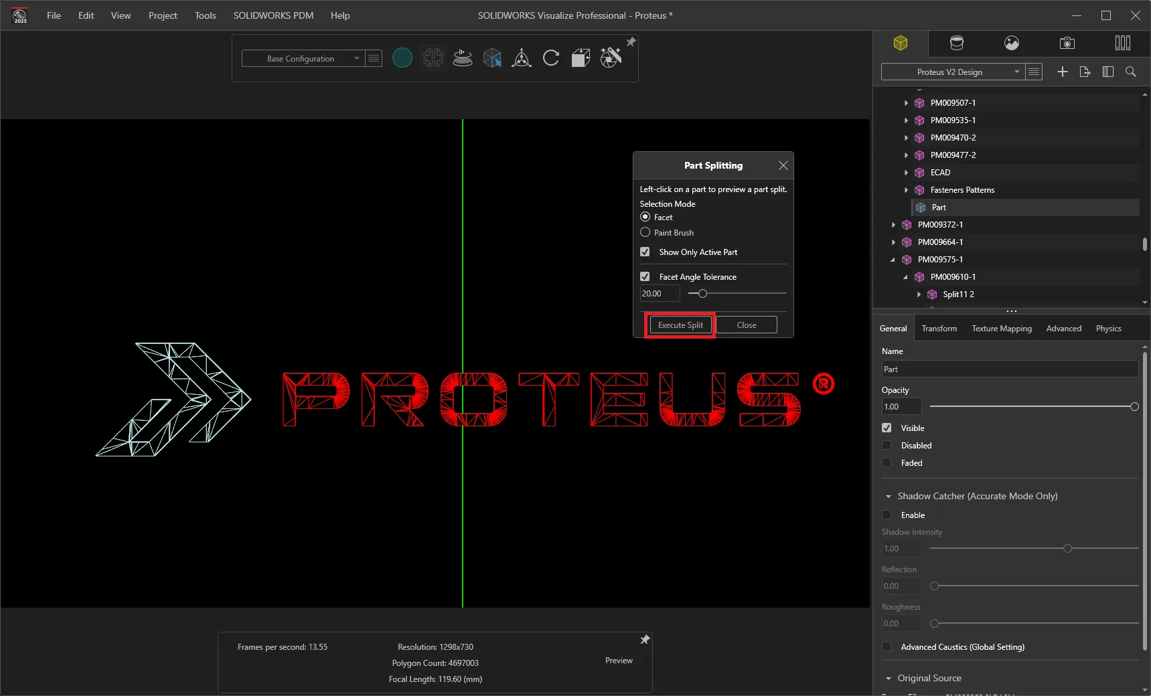Open the turntable tool in toolbar
The image size is (1151, 696).
coord(463,58)
